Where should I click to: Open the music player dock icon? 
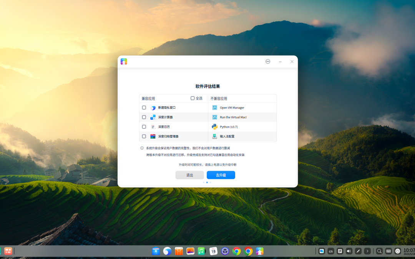(202, 251)
